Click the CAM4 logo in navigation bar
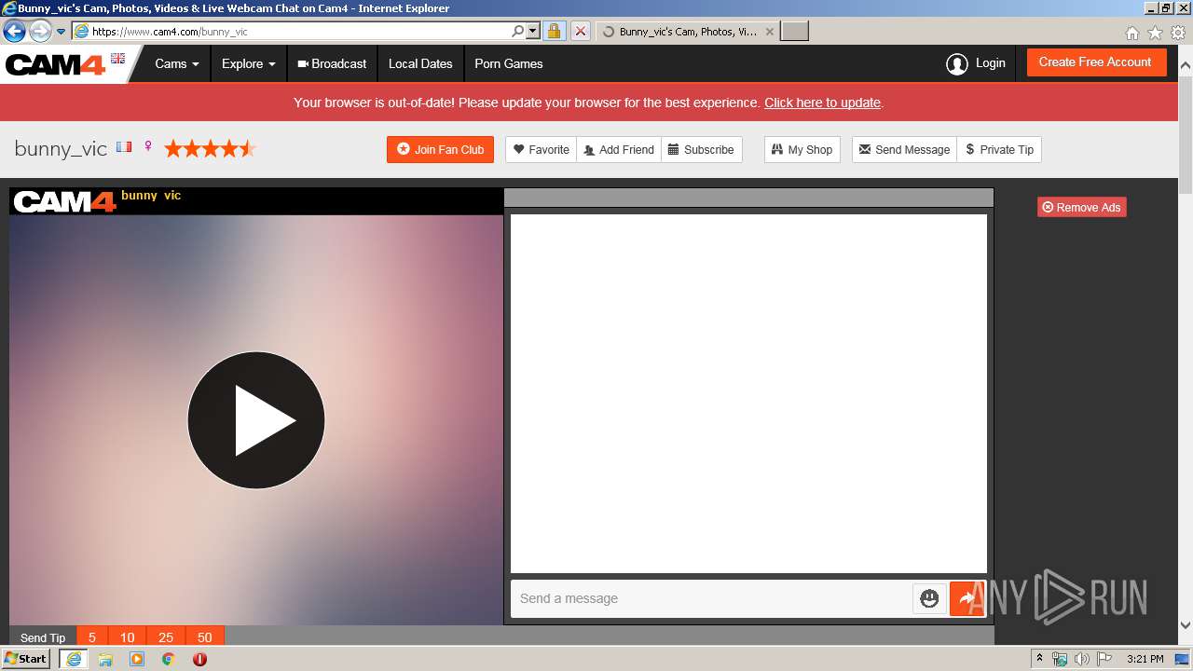 pos(55,64)
